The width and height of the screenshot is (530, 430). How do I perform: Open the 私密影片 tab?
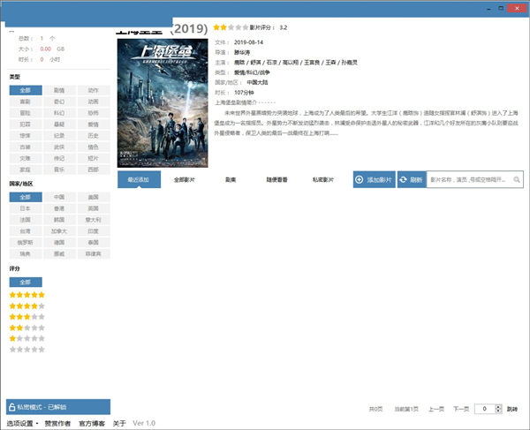click(x=322, y=179)
